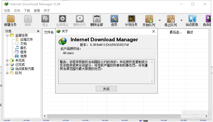This screenshot has height=122, width=213.
Task: Open the 文件 menu
Action: (17, 10)
